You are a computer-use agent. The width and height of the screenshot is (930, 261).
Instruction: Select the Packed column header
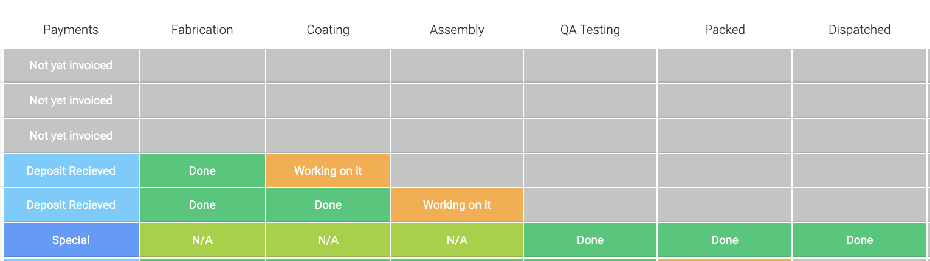tap(725, 30)
